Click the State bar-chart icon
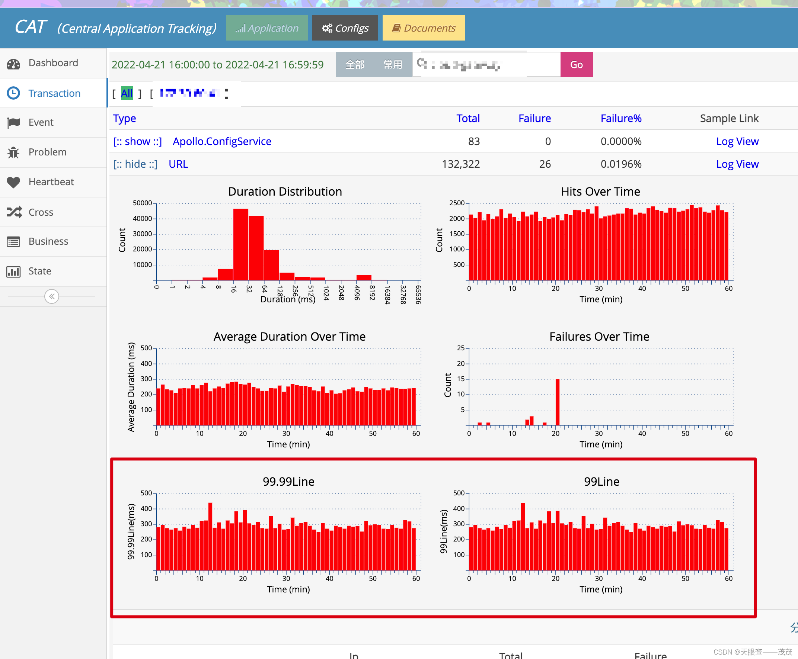Viewport: 798px width, 659px height. click(x=14, y=271)
